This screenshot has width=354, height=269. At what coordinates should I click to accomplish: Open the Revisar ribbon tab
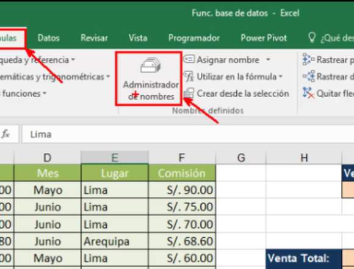tap(94, 38)
